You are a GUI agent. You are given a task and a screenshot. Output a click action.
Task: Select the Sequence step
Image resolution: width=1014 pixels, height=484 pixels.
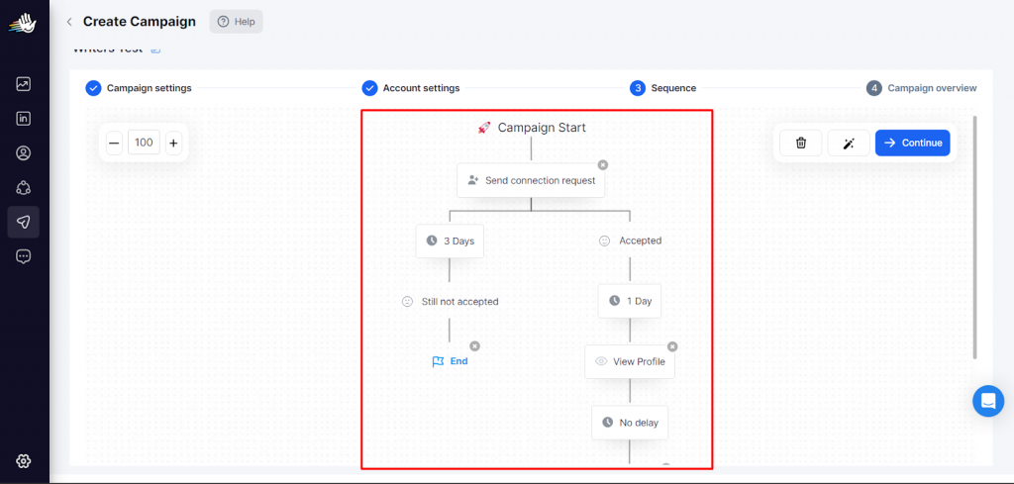tap(662, 88)
